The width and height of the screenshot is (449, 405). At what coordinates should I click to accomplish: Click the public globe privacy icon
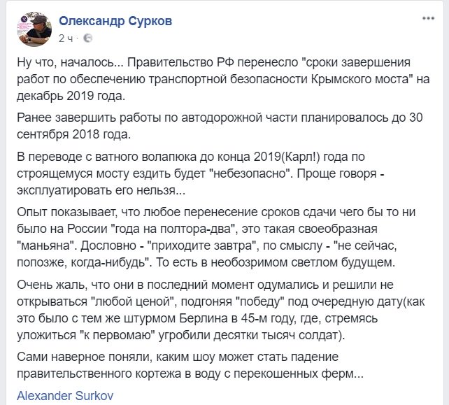[87, 36]
